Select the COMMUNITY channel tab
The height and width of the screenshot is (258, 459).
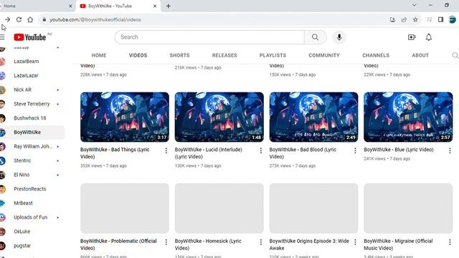pyautogui.click(x=324, y=55)
